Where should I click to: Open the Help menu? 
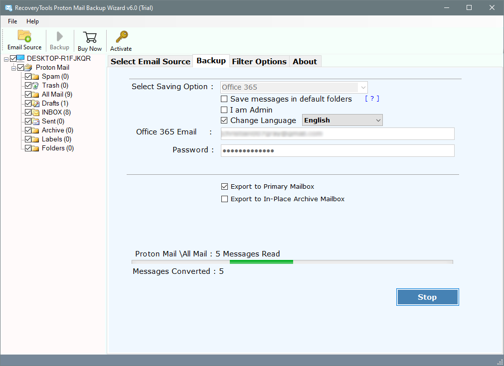(32, 21)
